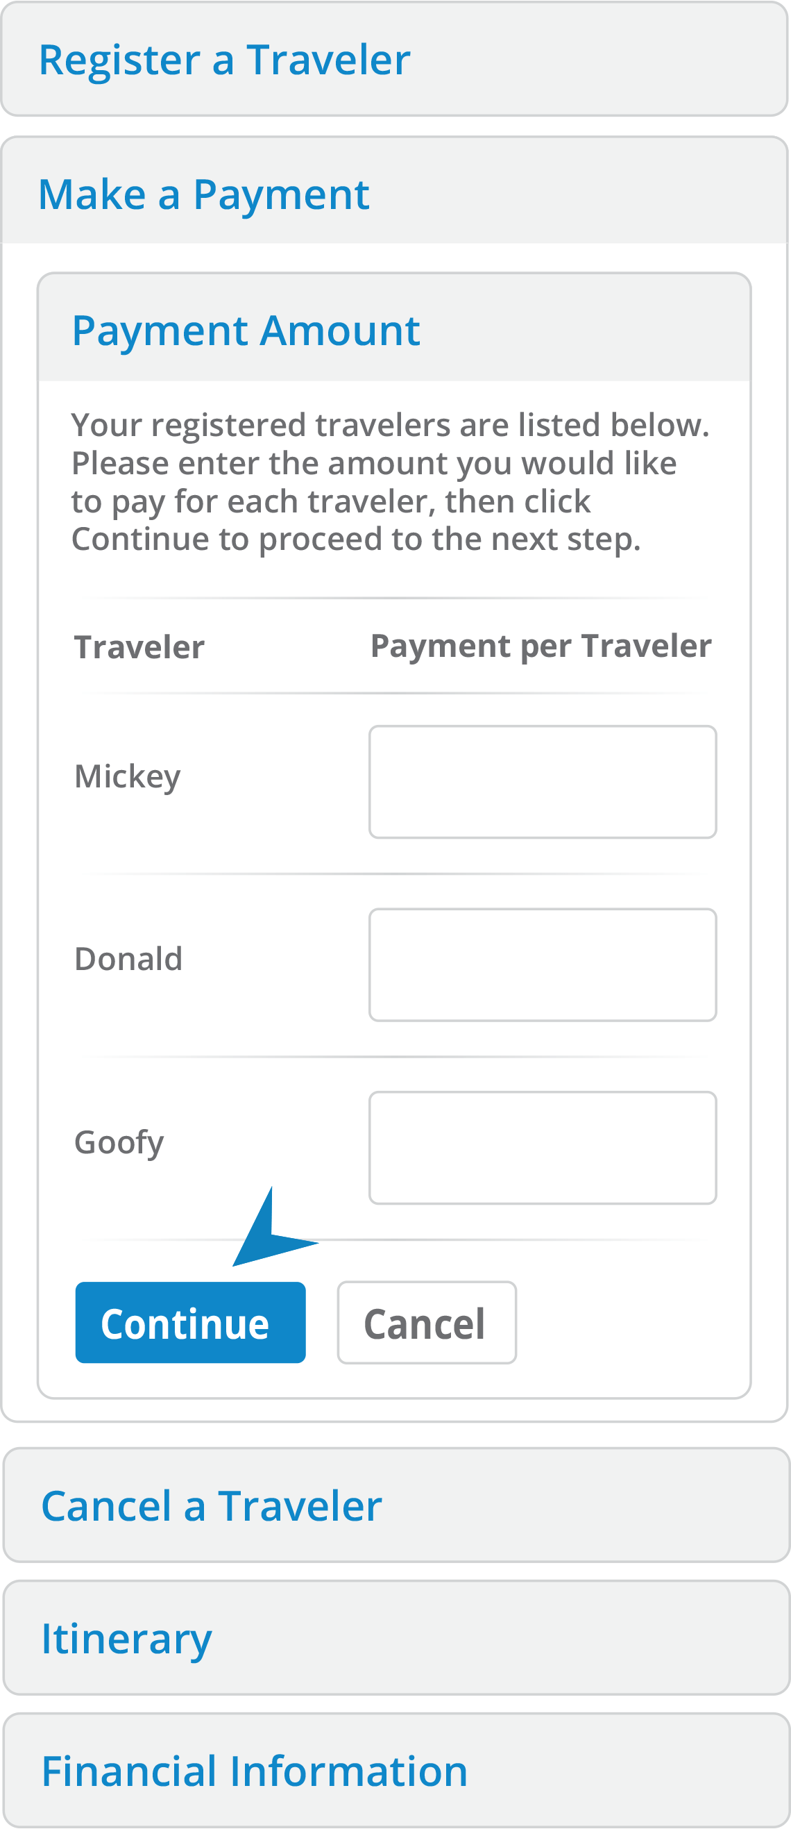Select the Mickey traveler name
This screenshot has height=1829, width=791.
[x=128, y=777]
